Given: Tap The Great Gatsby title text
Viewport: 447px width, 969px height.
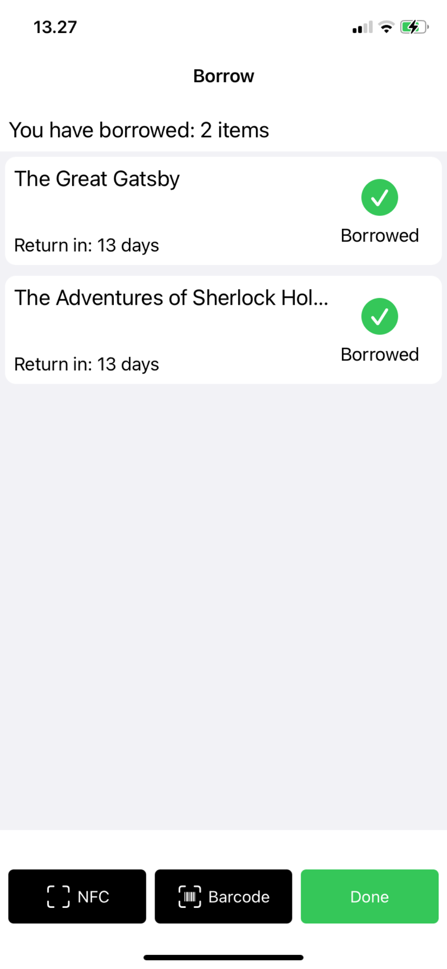Looking at the screenshot, I should click(97, 179).
